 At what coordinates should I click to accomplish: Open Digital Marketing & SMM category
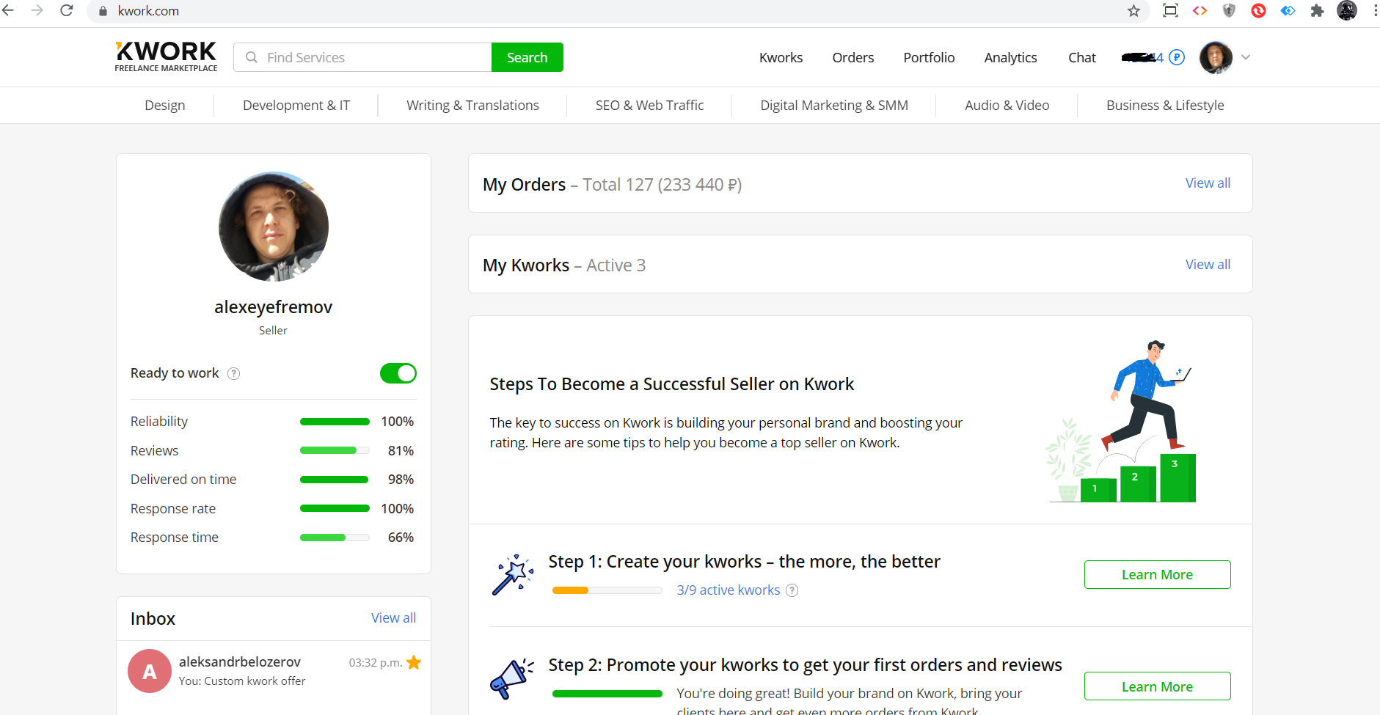click(x=834, y=105)
